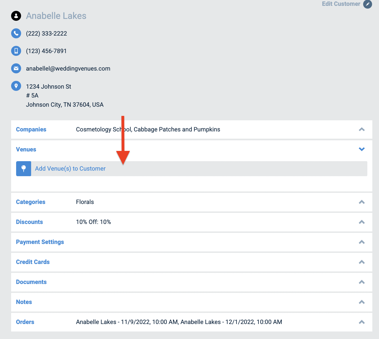
Task: Expand the Discounts section chevron
Action: [362, 222]
